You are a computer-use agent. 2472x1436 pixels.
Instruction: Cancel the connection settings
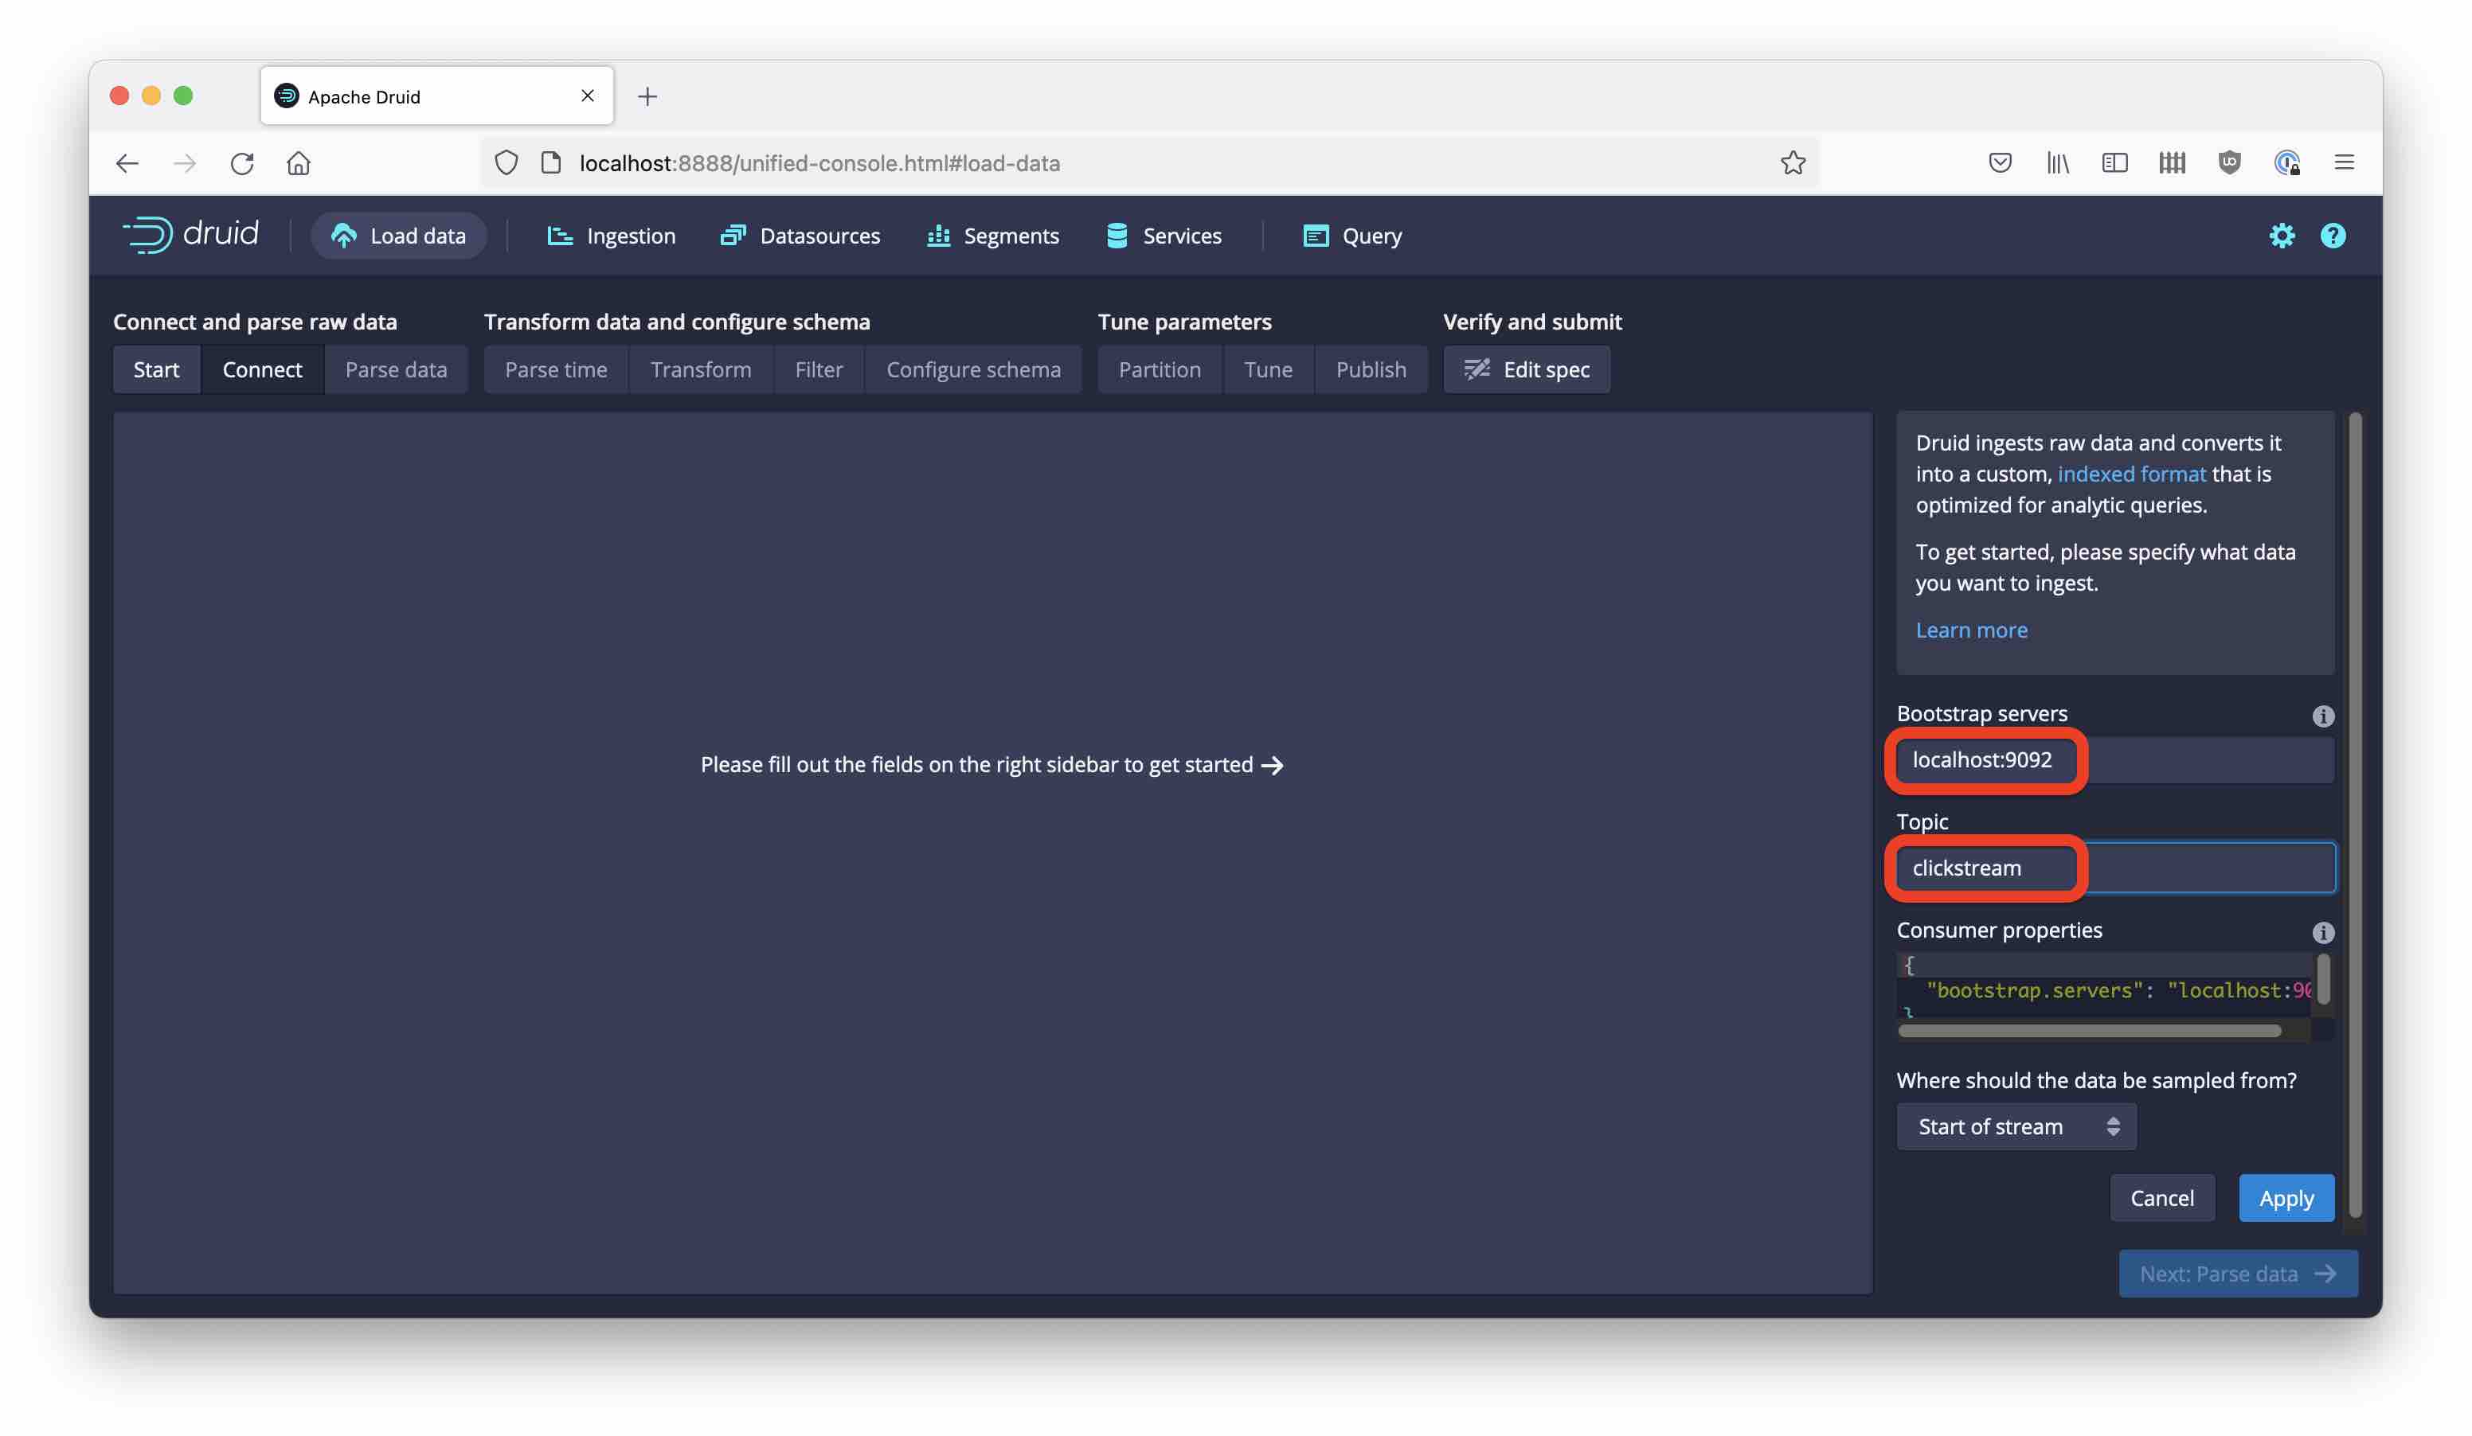pyautogui.click(x=2161, y=1198)
